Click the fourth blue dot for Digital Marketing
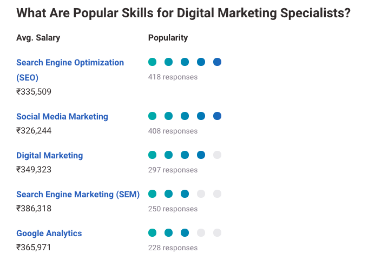 pyautogui.click(x=201, y=155)
